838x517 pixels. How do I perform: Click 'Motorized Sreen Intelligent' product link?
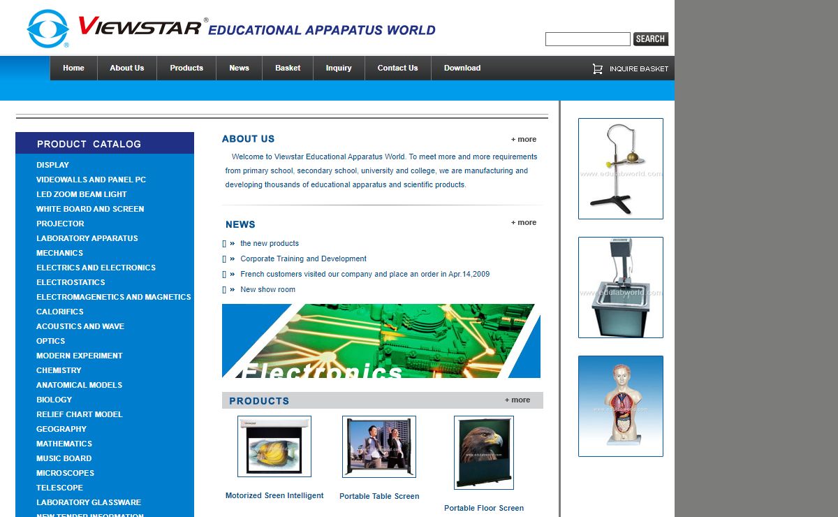[x=274, y=495]
